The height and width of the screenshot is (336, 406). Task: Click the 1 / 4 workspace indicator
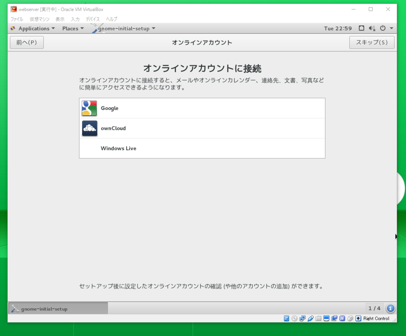click(374, 308)
